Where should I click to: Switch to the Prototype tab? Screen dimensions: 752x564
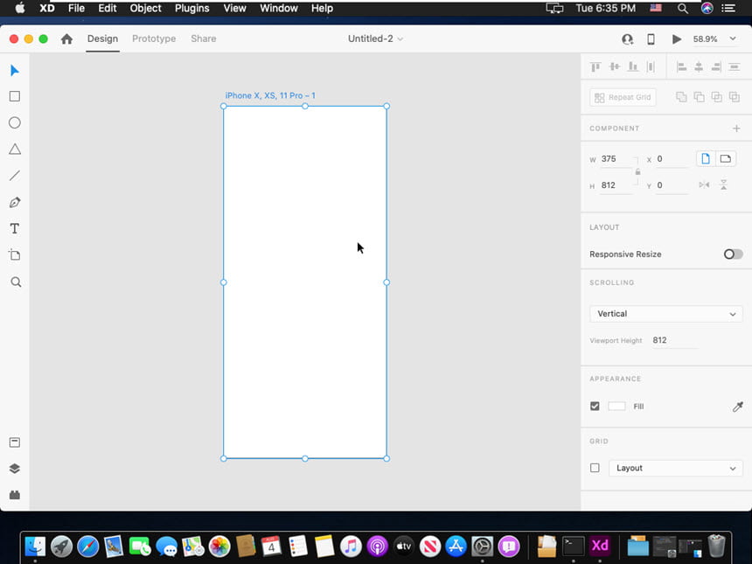154,38
